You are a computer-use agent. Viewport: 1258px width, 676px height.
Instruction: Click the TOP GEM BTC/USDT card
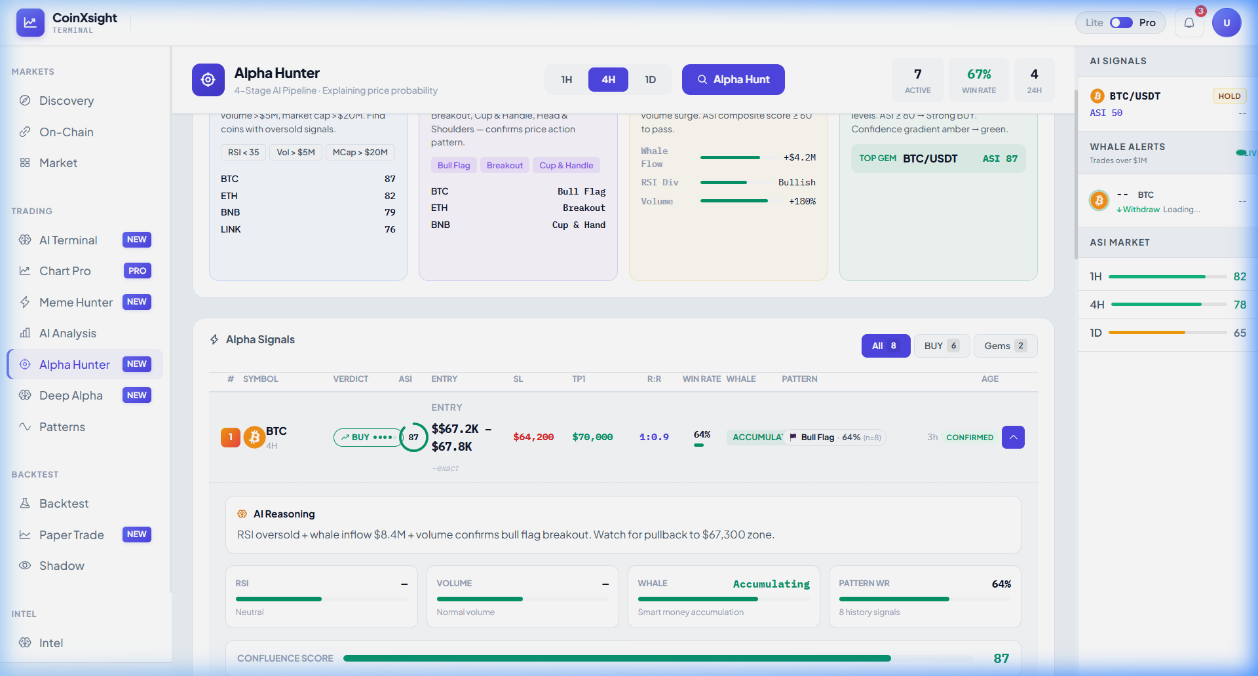pyautogui.click(x=938, y=159)
